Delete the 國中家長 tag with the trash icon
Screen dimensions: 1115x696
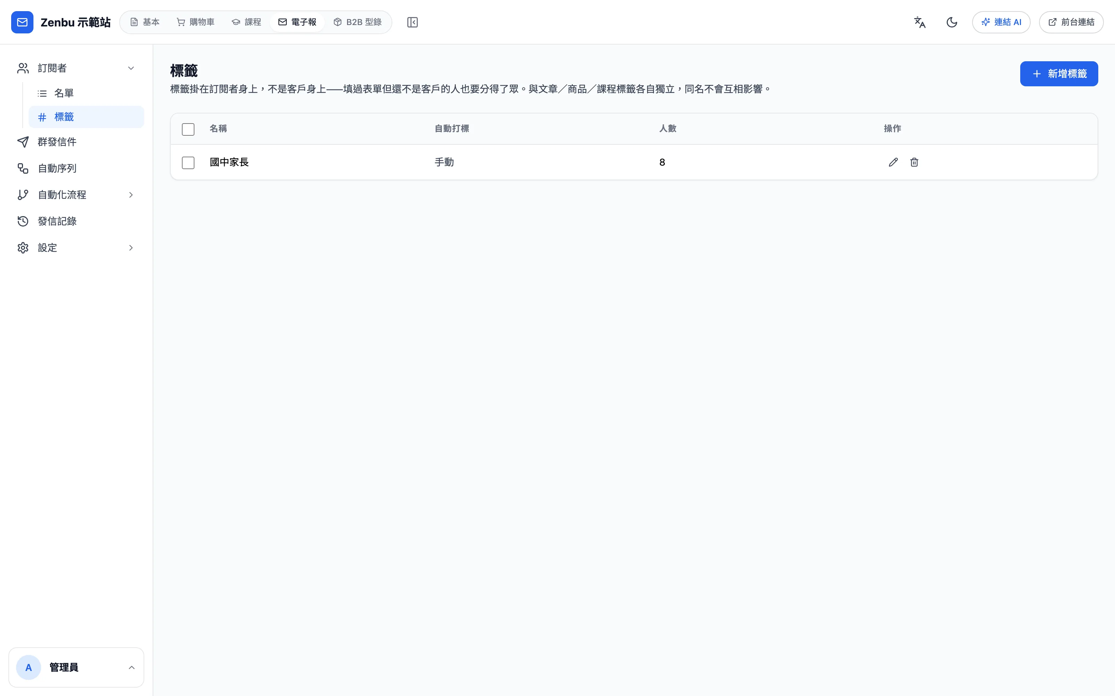click(914, 162)
